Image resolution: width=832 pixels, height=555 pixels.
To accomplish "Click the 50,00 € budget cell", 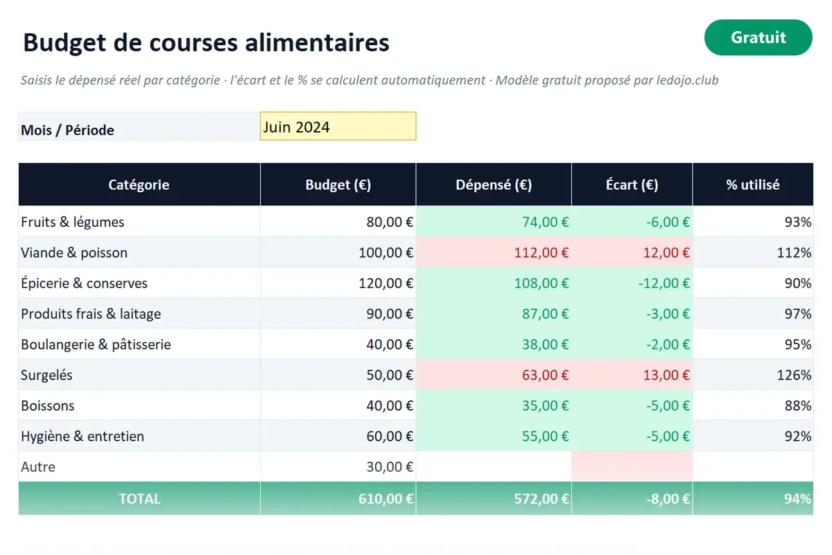I will pyautogui.click(x=338, y=375).
